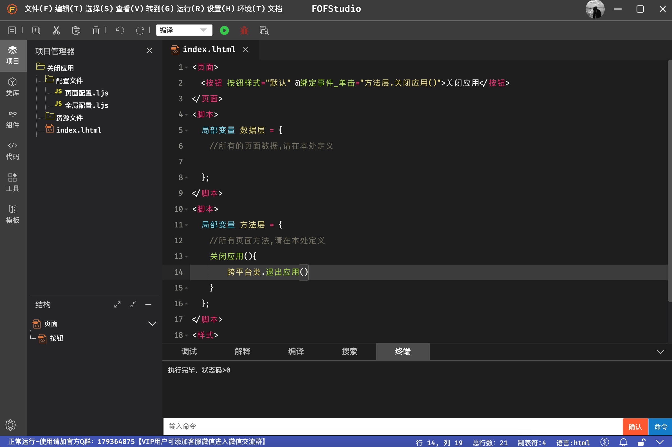Run the project with green play button
The image size is (672, 447).
click(224, 30)
